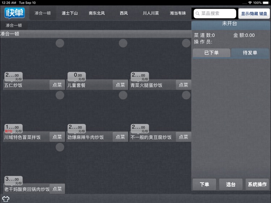This screenshot has height=203, width=271.
Task: Order 劲爆麻辣牛肉炒饭 with 点菜 button
Action: (x=120, y=137)
